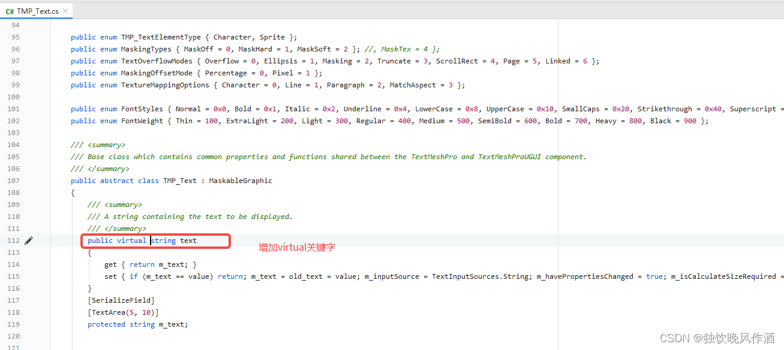Viewport: 784px width, 350px height.
Task: Click line number 101 in the gutter
Action: coord(13,109)
